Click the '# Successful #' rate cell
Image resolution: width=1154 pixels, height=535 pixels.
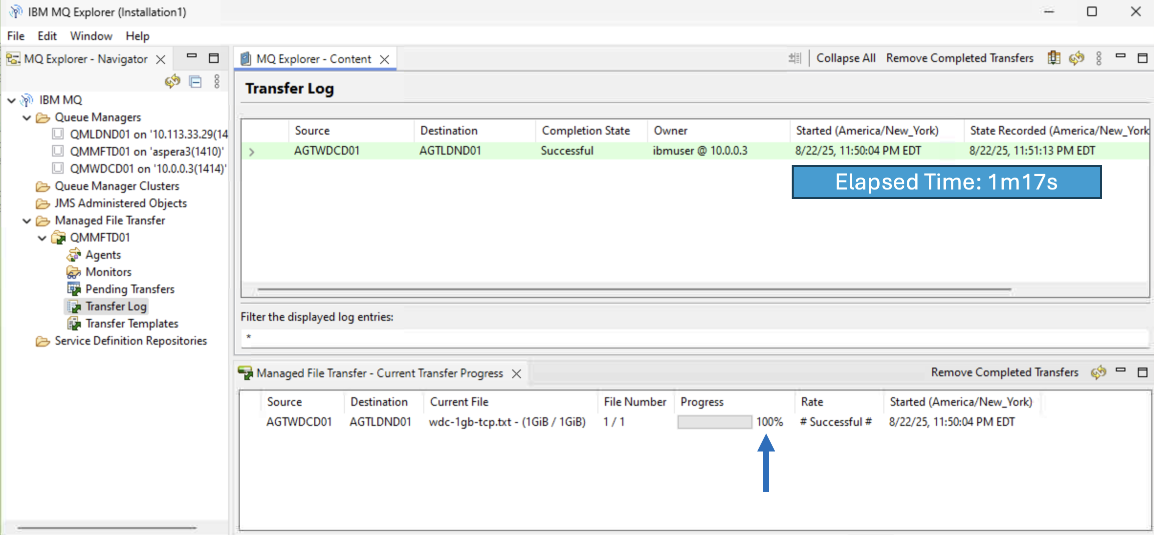tap(836, 422)
